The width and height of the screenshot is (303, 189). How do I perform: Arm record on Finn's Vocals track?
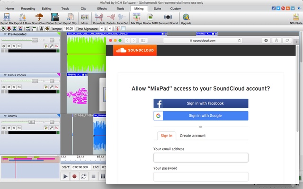click(3, 87)
